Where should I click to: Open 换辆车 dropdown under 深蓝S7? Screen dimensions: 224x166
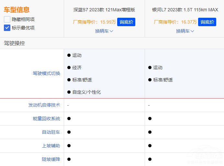pyautogui.click(x=104, y=31)
